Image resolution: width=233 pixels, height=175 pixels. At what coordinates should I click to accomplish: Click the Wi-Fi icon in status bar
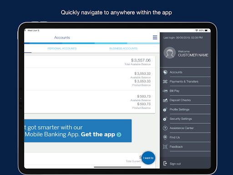pyautogui.click(x=197, y=31)
